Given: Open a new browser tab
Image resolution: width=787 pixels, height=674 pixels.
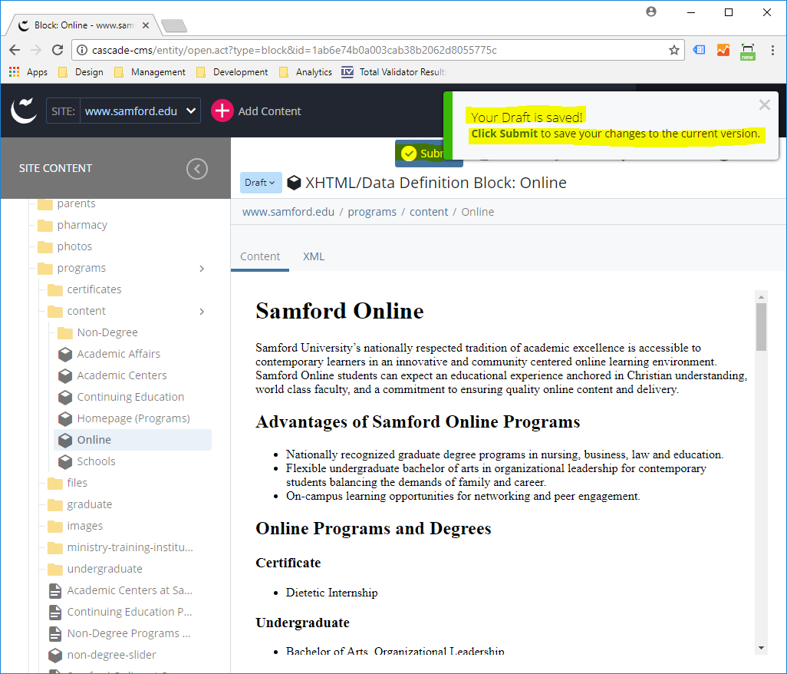Looking at the screenshot, I should (174, 25).
